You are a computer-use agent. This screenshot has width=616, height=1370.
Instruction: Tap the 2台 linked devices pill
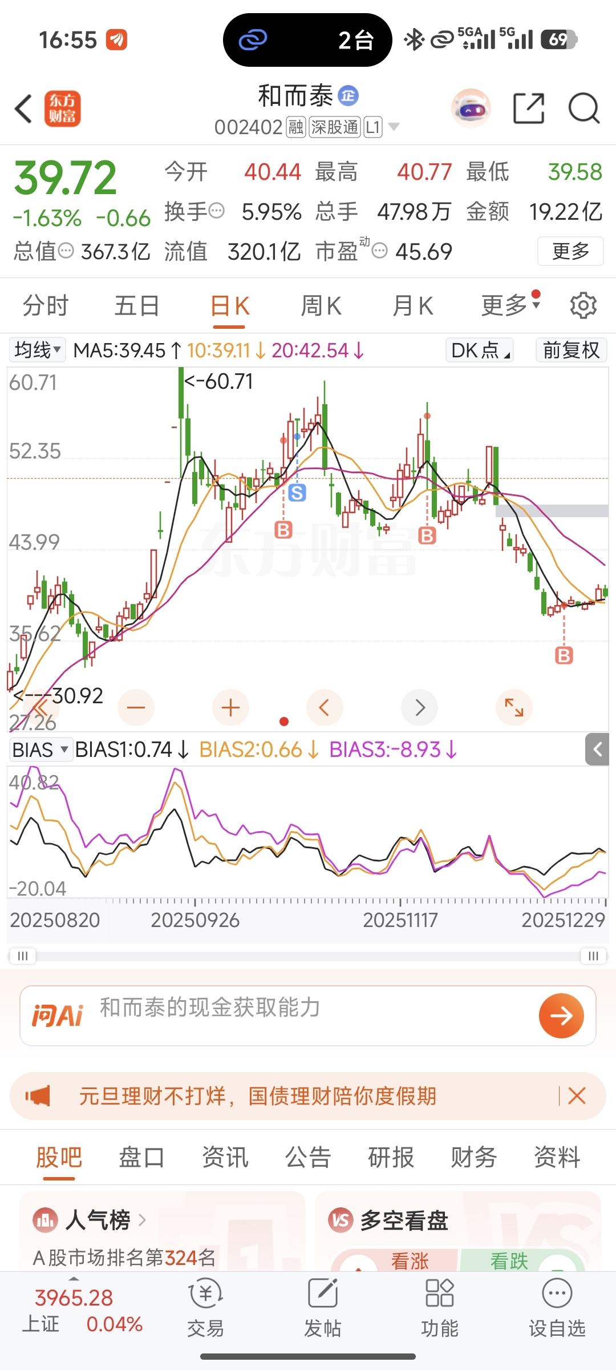point(307,40)
